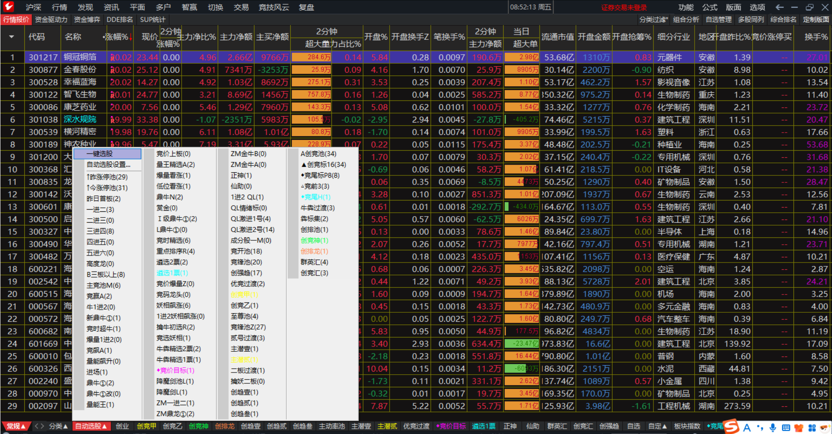832x434 pixels.
Task: Open the table header corner dropdown arrow
Action: 12,37
